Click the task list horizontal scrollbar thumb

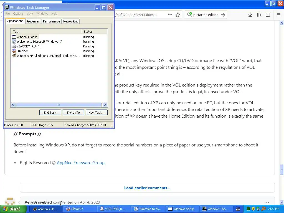pos(58,105)
